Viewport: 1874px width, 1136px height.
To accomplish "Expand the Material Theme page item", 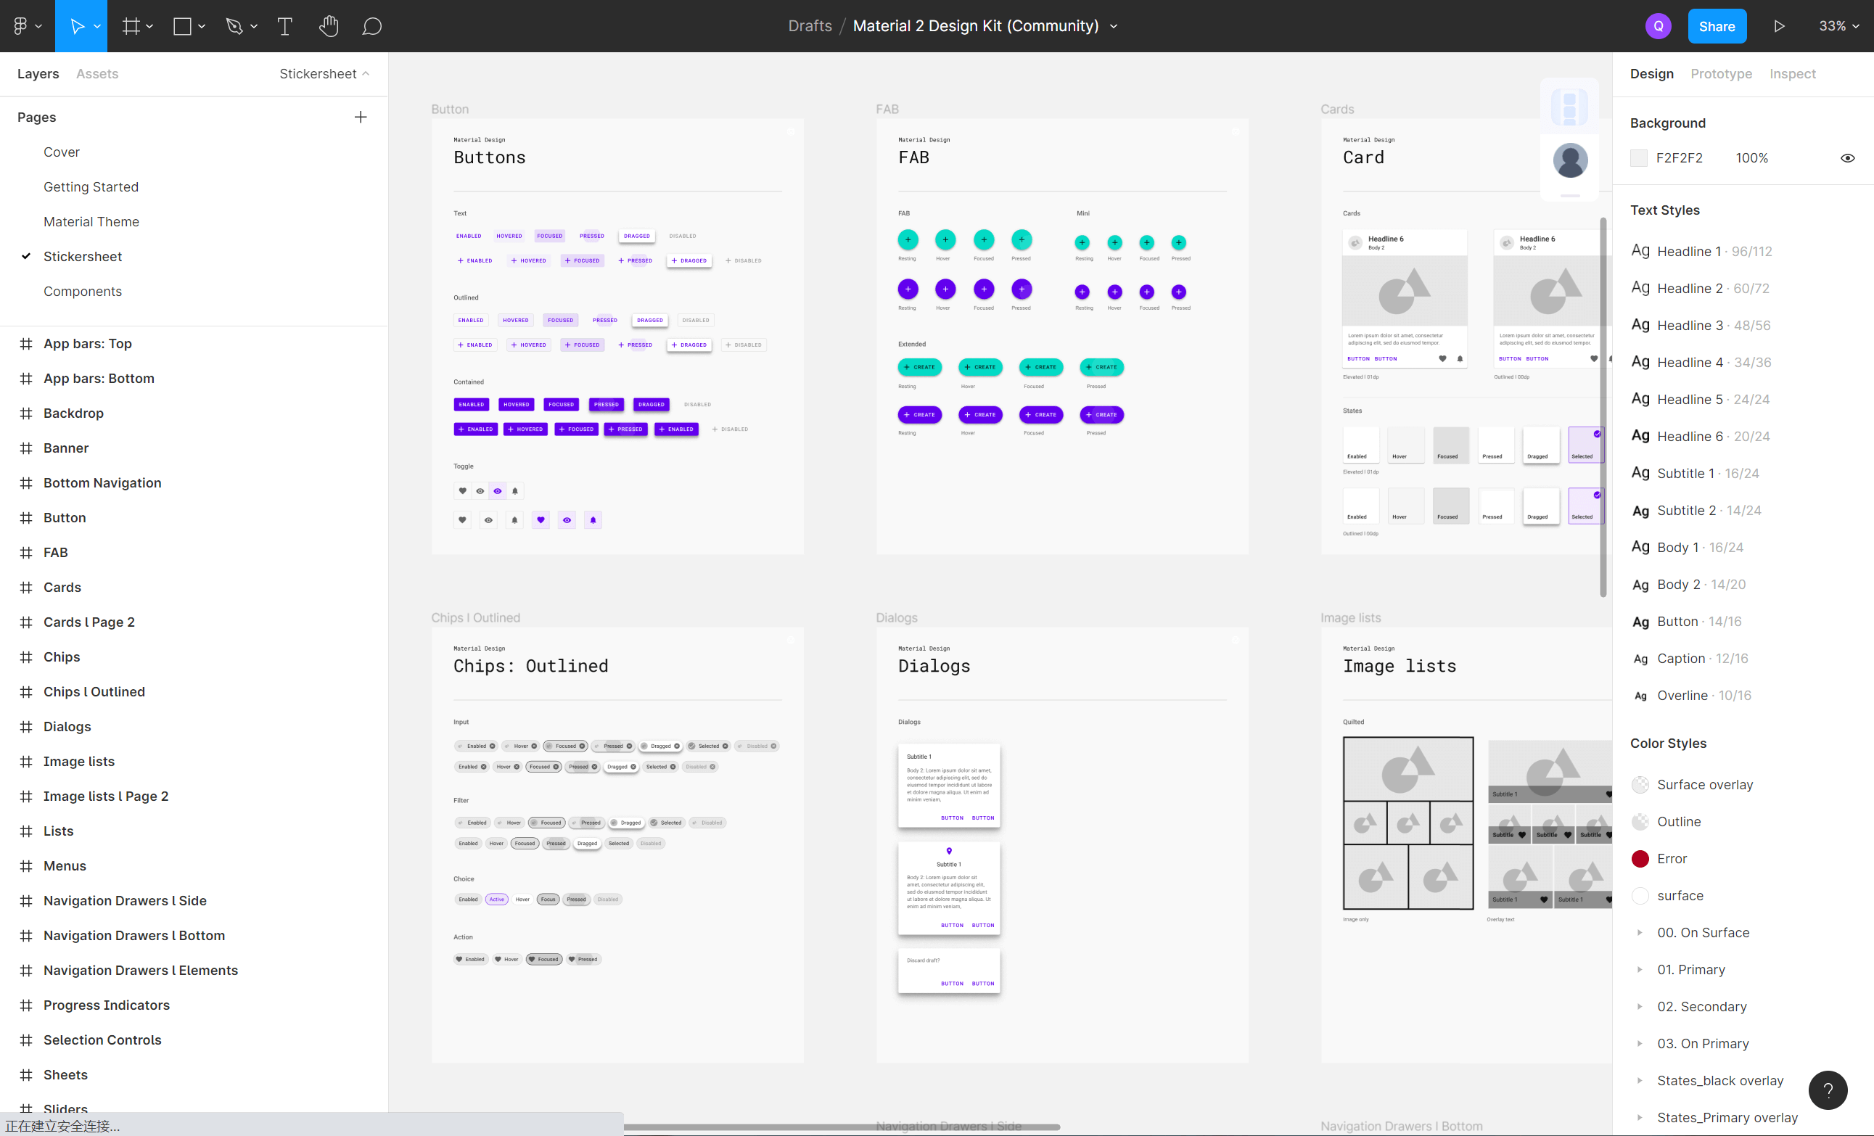I will (91, 221).
